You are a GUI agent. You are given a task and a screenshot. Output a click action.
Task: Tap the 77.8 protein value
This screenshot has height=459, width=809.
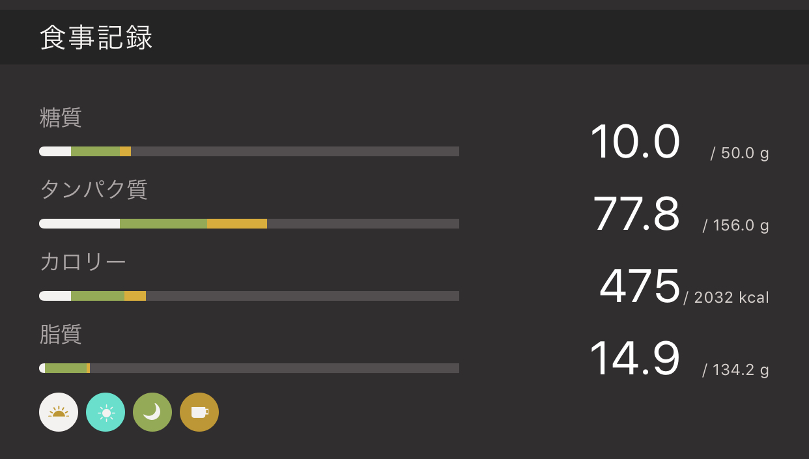click(x=636, y=214)
